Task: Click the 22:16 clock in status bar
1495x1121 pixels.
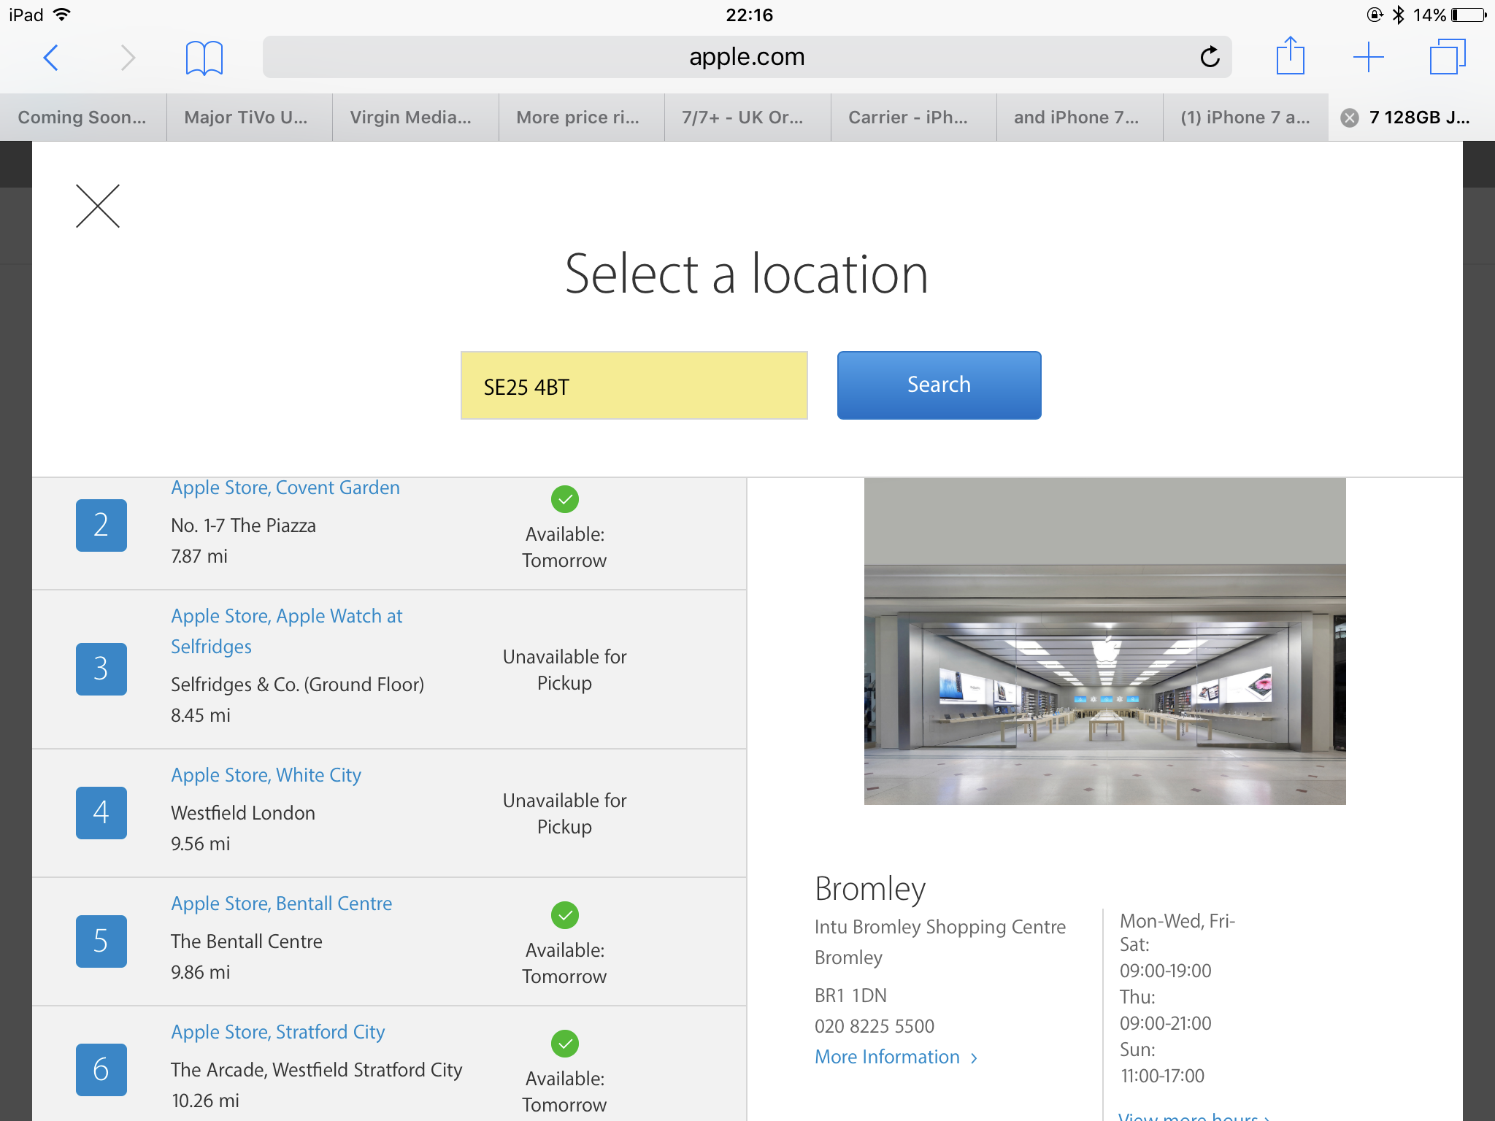Action: (749, 15)
